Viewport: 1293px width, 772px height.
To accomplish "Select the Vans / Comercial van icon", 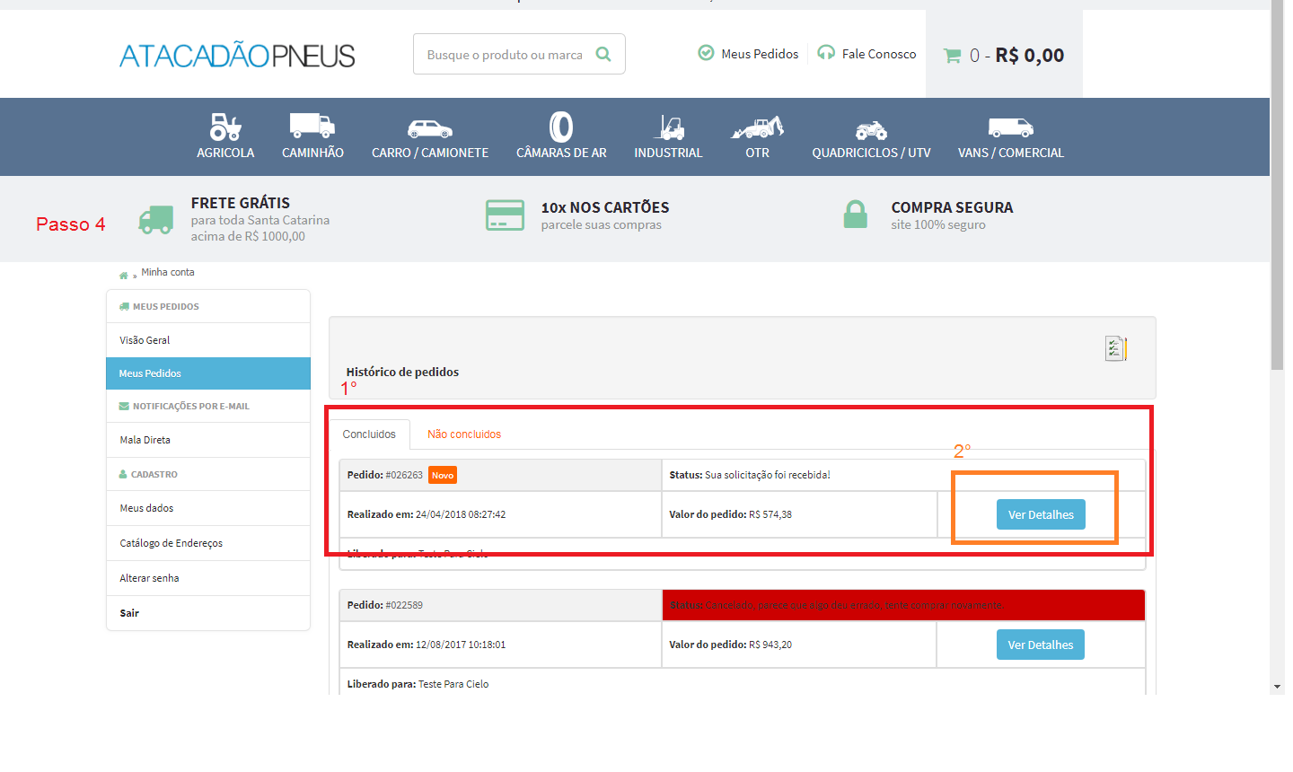I will click(x=1011, y=127).
